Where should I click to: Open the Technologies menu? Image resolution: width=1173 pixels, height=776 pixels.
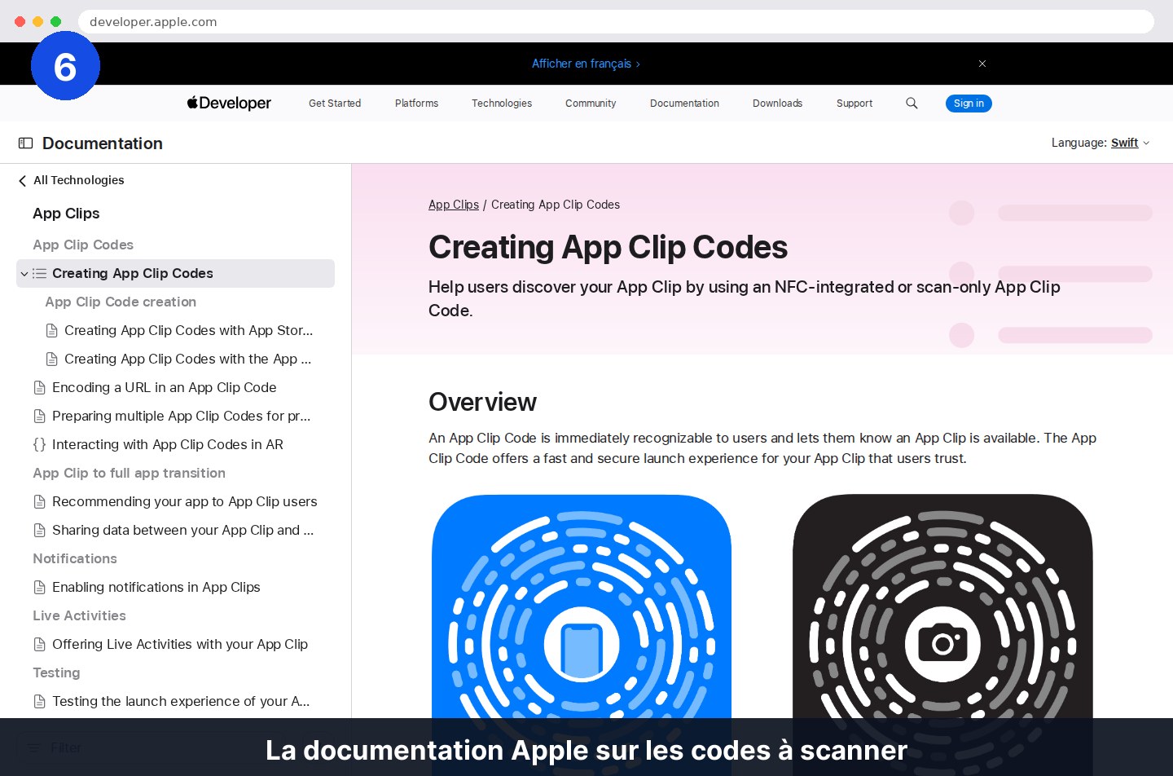coord(502,104)
